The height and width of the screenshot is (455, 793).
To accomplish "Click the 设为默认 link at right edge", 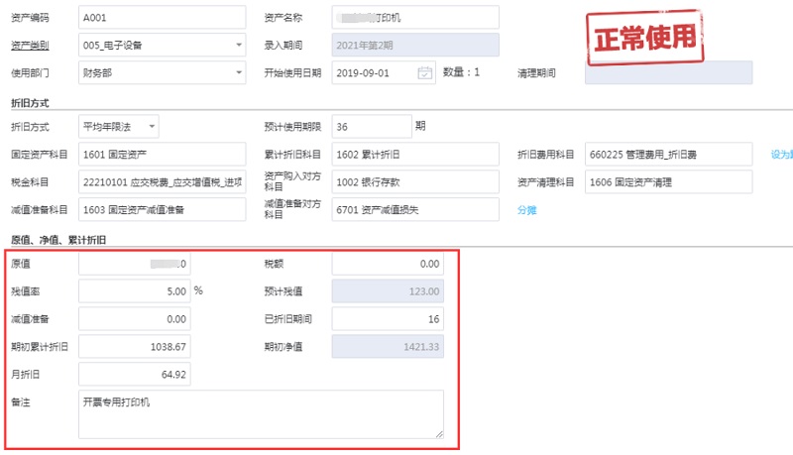I will pos(781,155).
